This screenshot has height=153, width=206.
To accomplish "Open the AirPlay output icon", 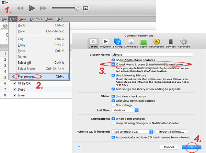I will coord(85,8).
